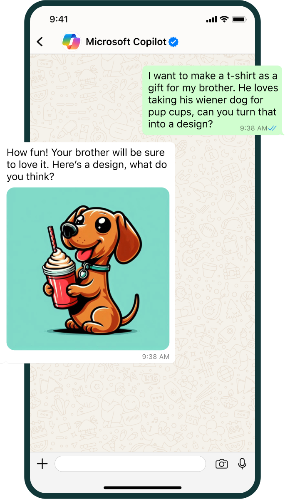The image size is (285, 499).
Task: Open the dachshund design image
Action: [x=88, y=269]
